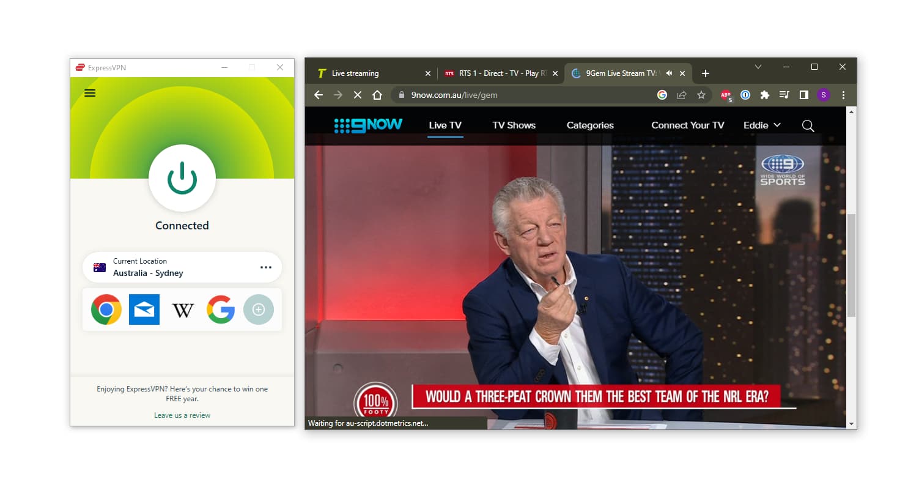
Task: Expand Chrome tab search chevron
Action: pyautogui.click(x=758, y=67)
